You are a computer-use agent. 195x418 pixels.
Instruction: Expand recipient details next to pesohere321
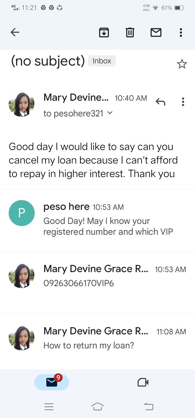110,113
